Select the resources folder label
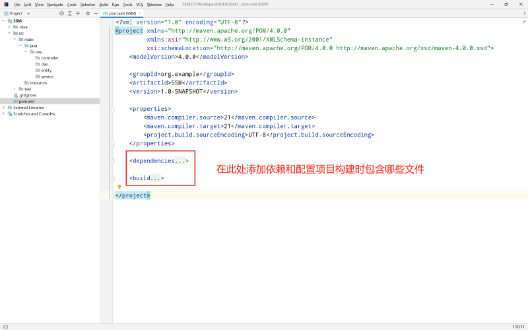This screenshot has width=528, height=330. click(x=38, y=83)
